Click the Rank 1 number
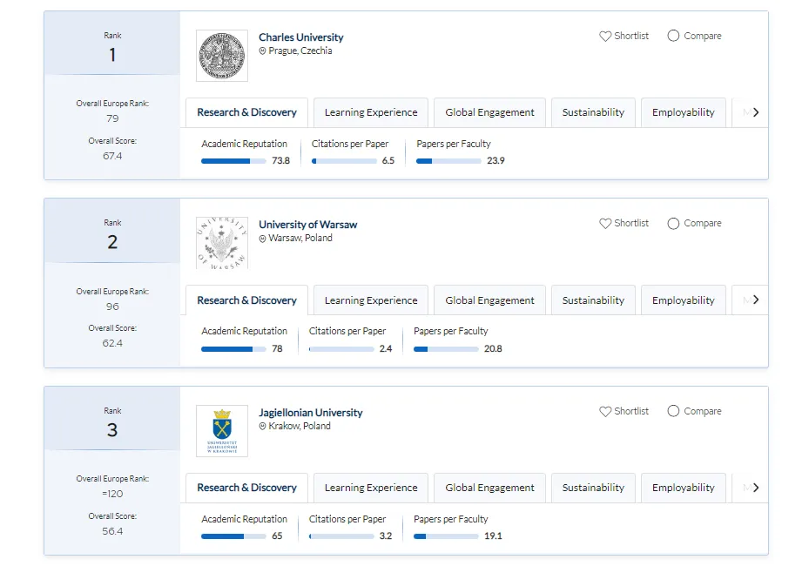 click(x=112, y=55)
